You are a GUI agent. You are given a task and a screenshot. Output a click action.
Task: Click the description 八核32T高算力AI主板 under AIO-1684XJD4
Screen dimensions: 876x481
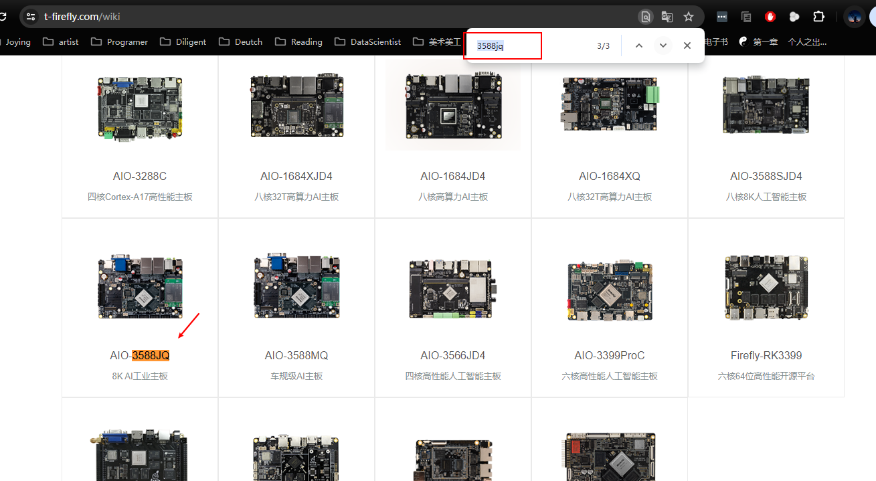click(296, 197)
